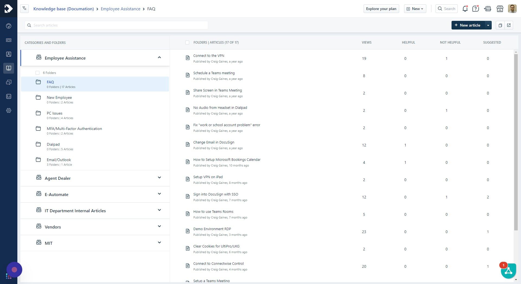The width and height of the screenshot is (521, 284).
Task: Open the New dropdown in header
Action: point(415,9)
